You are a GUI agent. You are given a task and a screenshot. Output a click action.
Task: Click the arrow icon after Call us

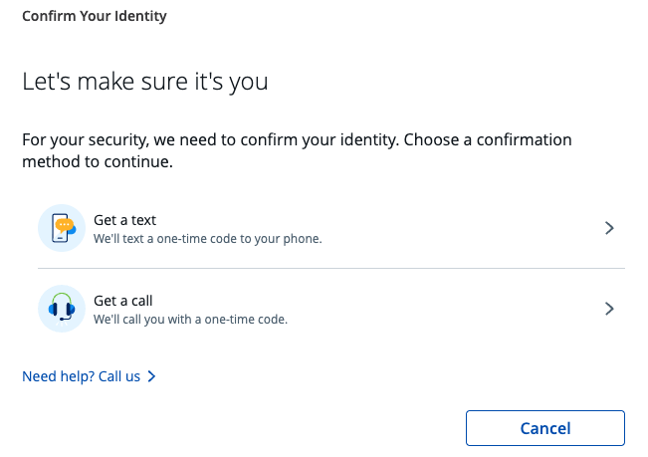tap(151, 376)
